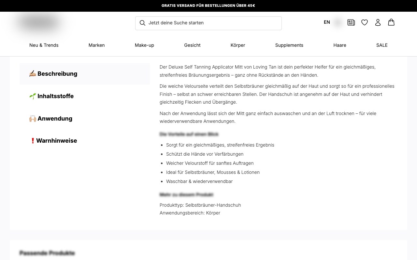Click the search magnifier icon

coord(142,23)
